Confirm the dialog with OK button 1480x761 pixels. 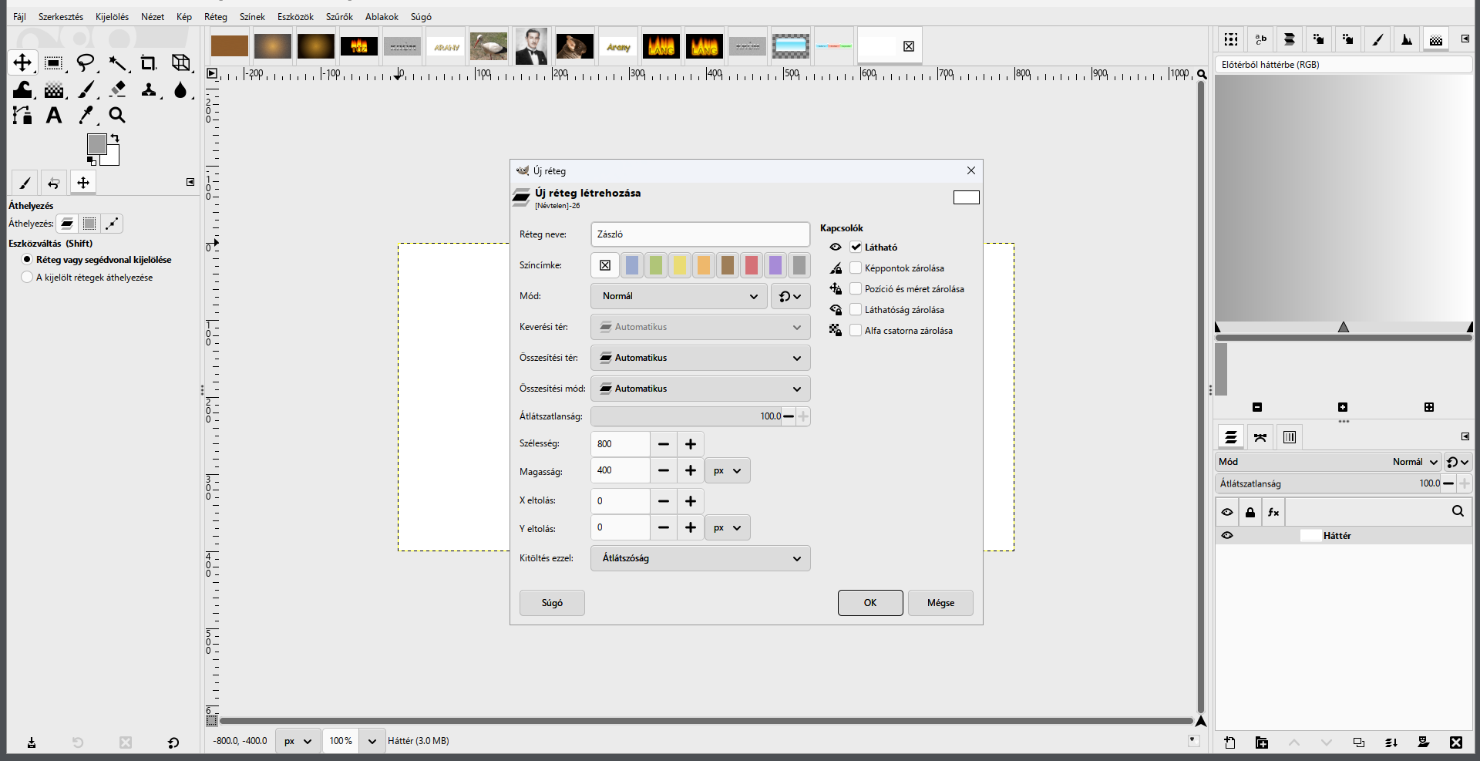tap(870, 603)
